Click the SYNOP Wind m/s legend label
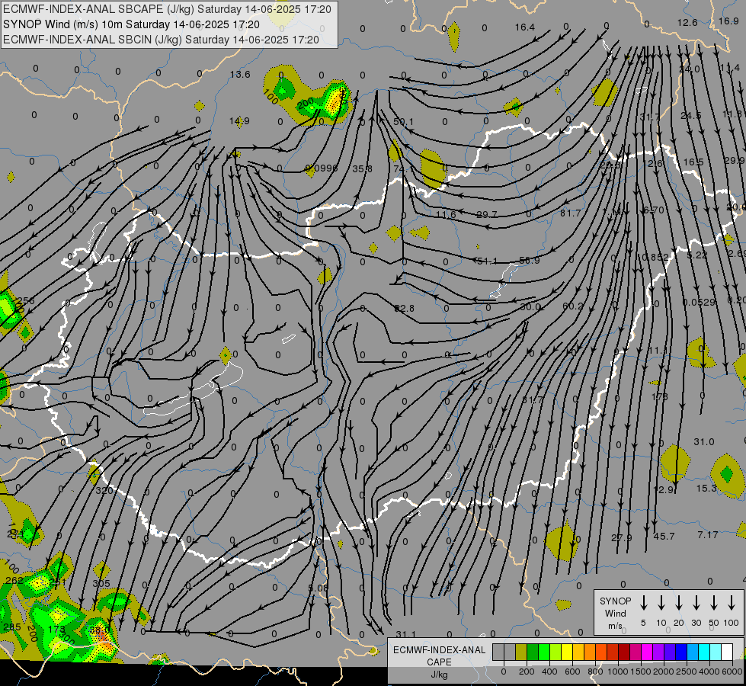Screen dimensions: 746x686 pos(615,614)
